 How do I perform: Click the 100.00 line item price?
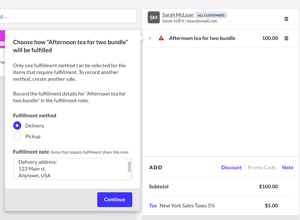pos(270,38)
